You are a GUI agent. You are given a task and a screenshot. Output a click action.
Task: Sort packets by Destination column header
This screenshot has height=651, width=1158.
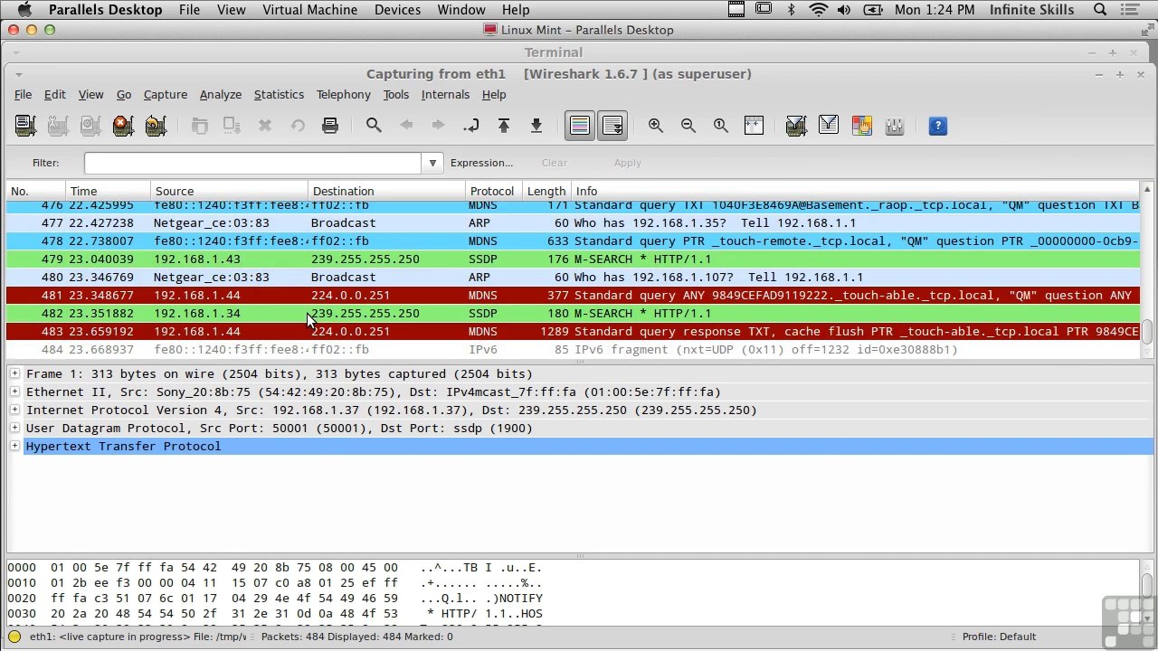click(387, 191)
